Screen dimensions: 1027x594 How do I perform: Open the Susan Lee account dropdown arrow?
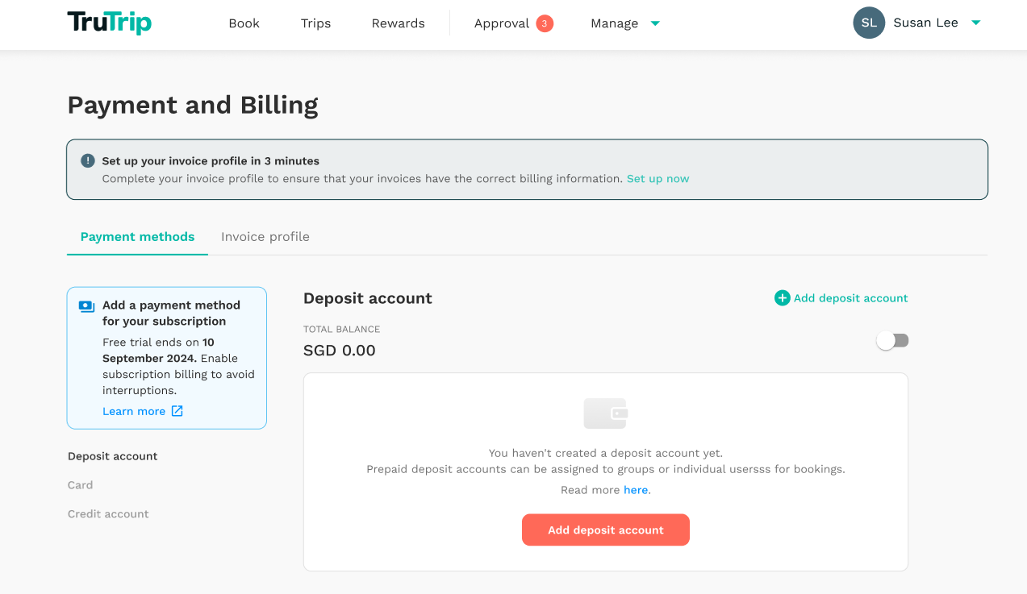coord(975,23)
